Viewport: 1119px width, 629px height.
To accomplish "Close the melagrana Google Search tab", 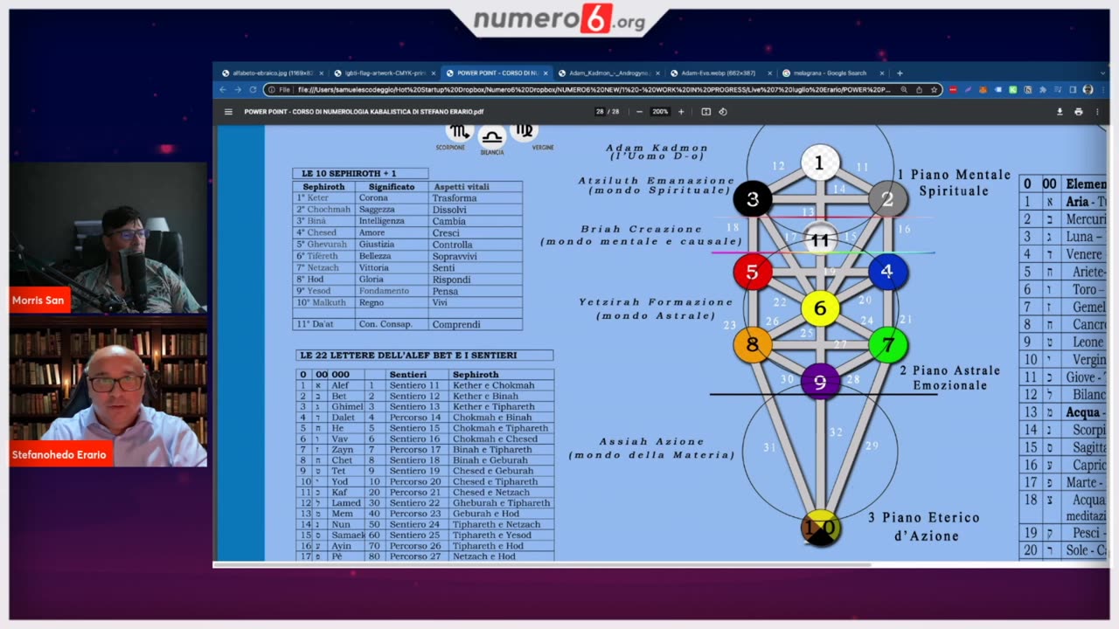I will [881, 73].
